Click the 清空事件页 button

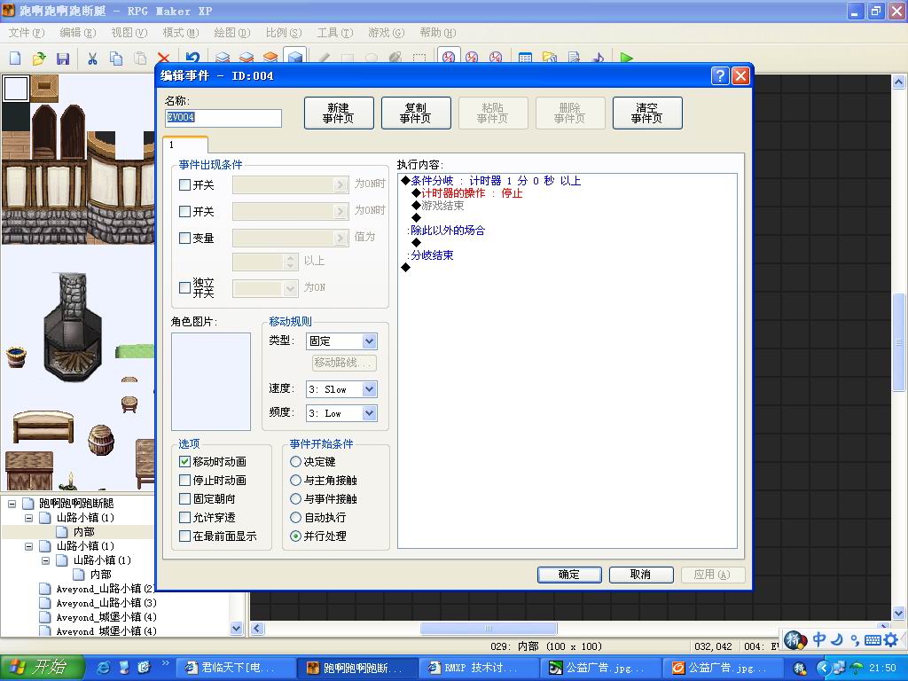point(647,113)
